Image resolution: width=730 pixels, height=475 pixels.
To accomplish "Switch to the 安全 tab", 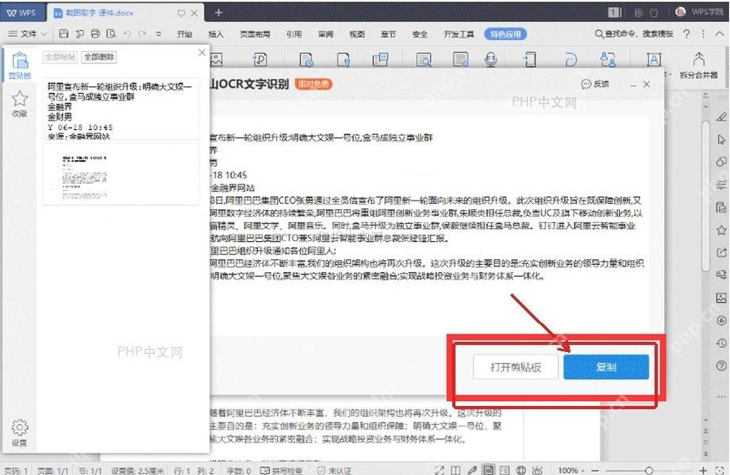I will (420, 34).
